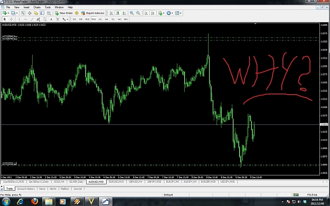Select the Arrows drawing tool
Viewport: 330px width, 206px height.
64,19
